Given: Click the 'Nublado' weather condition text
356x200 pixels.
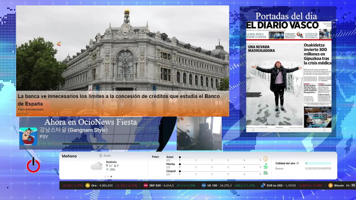Looking at the screenshot, I should [x=111, y=162].
